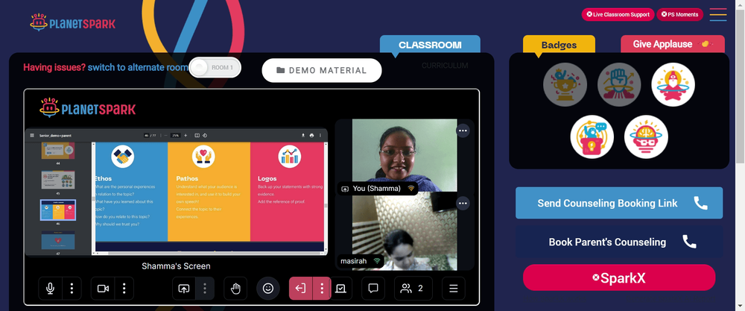Open microphone options three-dot menu
745x311 pixels.
point(72,288)
